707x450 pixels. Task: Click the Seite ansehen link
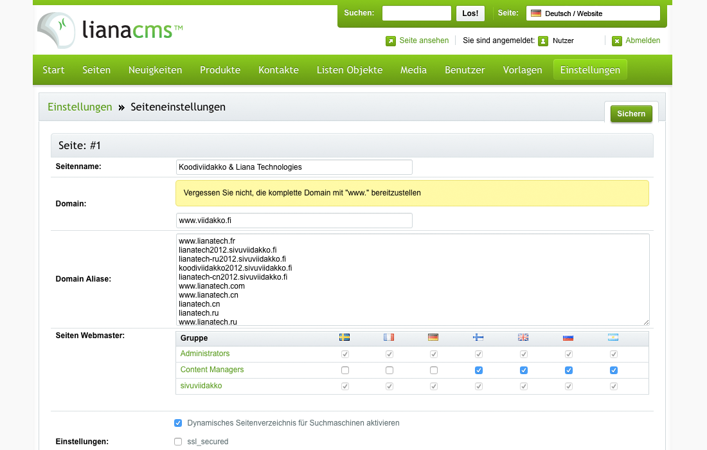coord(424,40)
